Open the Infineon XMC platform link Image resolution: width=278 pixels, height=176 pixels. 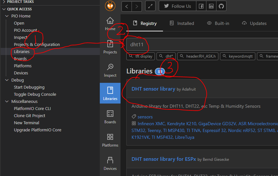(x=151, y=124)
